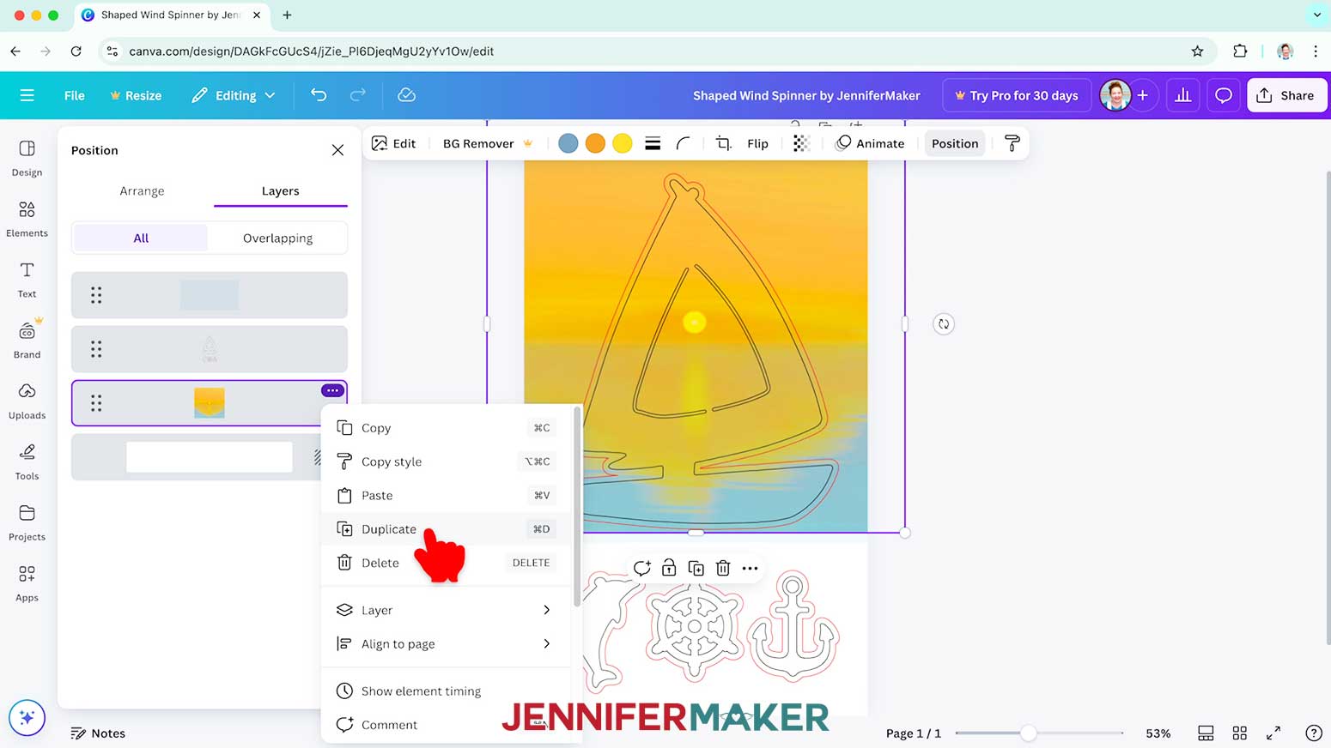Open the Projects sidebar panel

[27, 523]
